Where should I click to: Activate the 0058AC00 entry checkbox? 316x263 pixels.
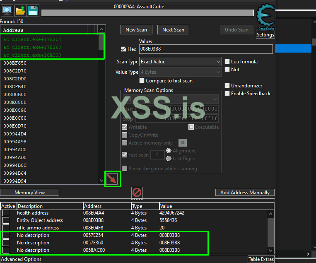tap(6, 250)
